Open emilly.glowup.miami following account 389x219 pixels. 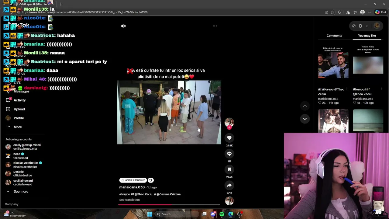coord(23,147)
